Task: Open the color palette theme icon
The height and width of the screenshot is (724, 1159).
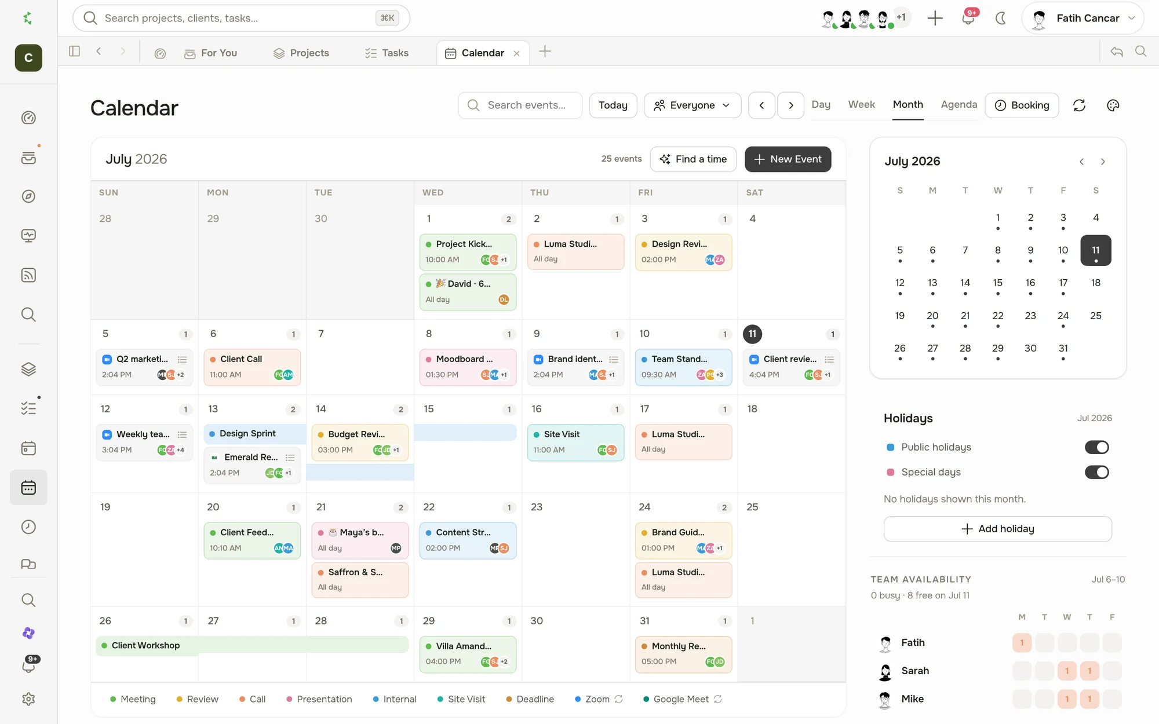Action: (x=1113, y=105)
